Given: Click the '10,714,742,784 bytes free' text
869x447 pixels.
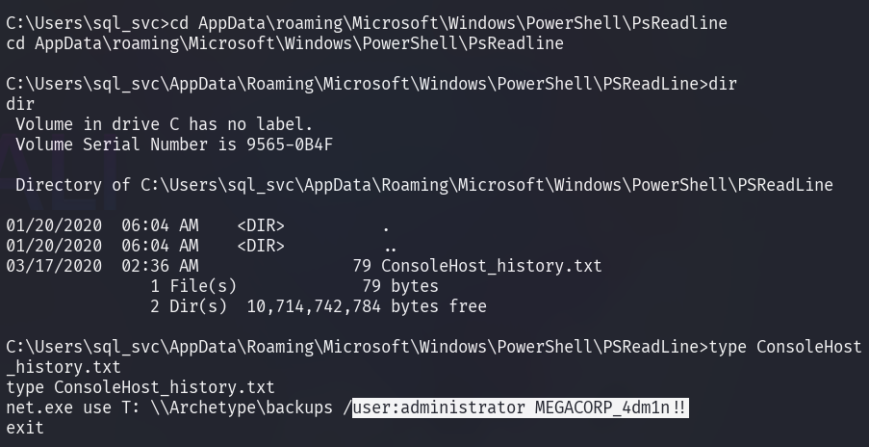Looking at the screenshot, I should pos(367,306).
